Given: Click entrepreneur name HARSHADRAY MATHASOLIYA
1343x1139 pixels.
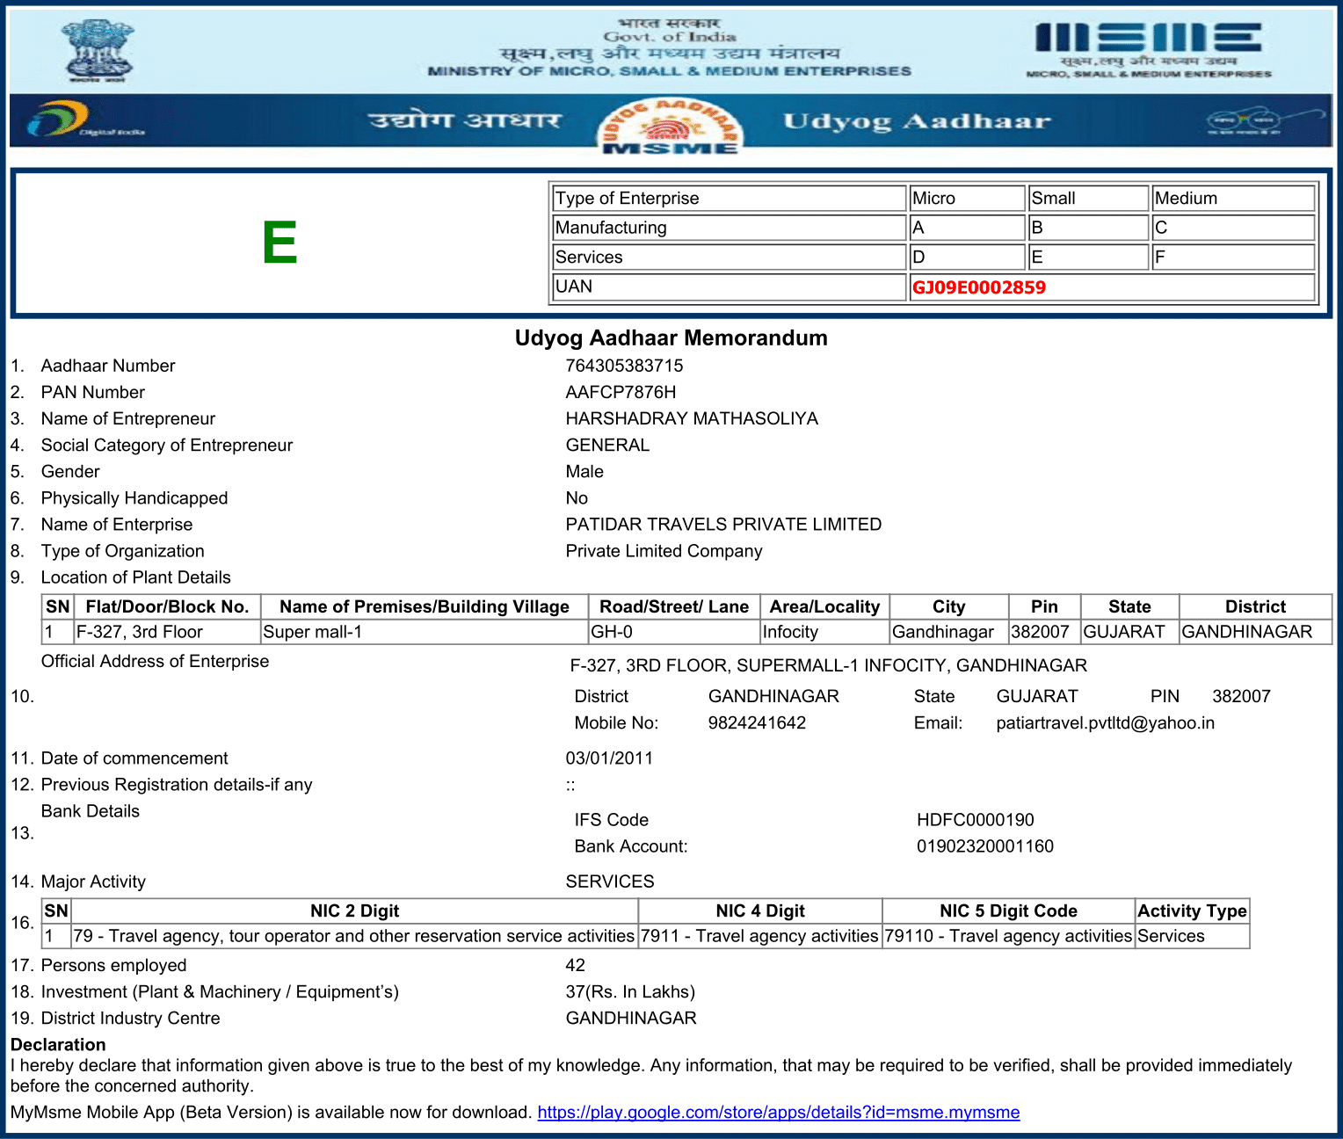Looking at the screenshot, I should click(692, 418).
